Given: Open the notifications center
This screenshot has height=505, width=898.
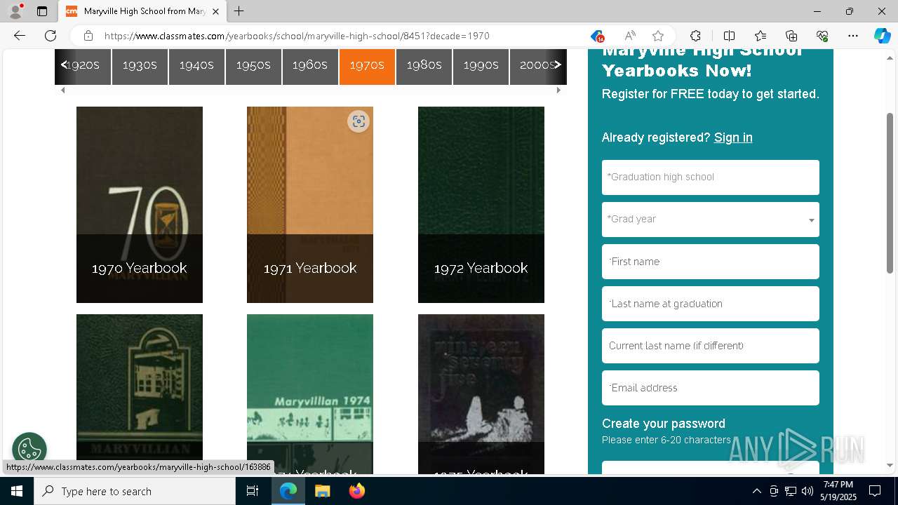Looking at the screenshot, I should click(x=875, y=491).
